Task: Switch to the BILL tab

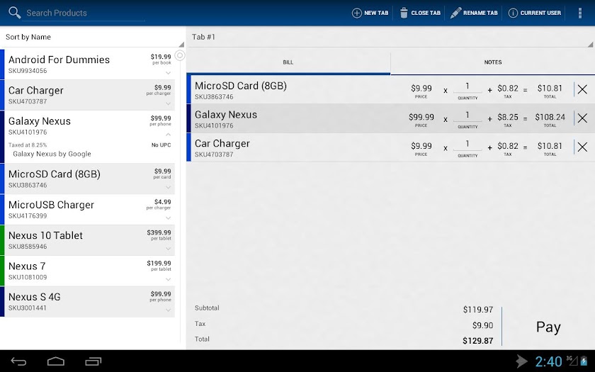Action: click(x=288, y=62)
